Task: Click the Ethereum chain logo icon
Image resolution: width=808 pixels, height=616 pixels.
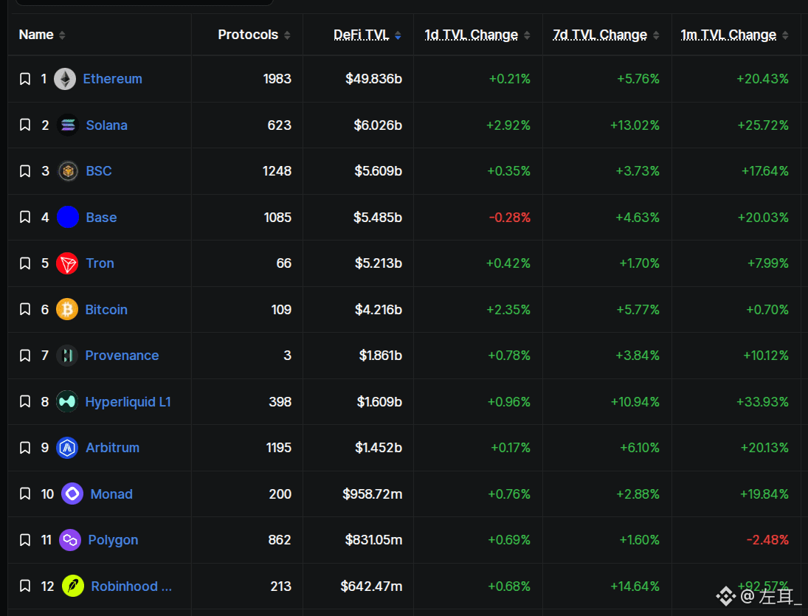Action: 65,79
